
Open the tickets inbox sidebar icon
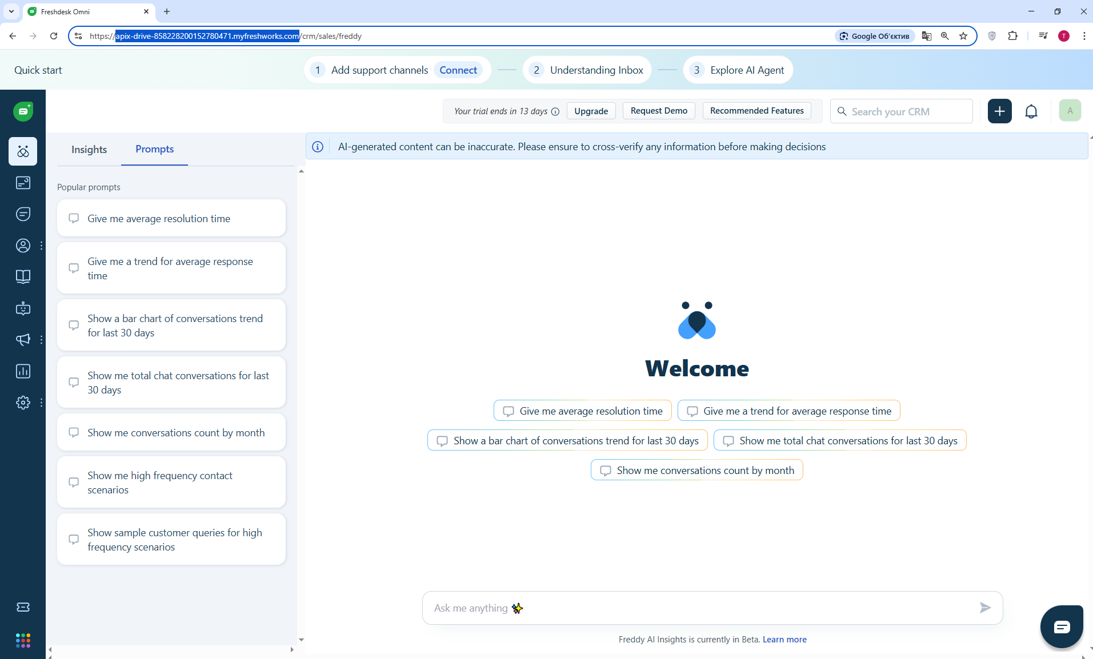[23, 183]
